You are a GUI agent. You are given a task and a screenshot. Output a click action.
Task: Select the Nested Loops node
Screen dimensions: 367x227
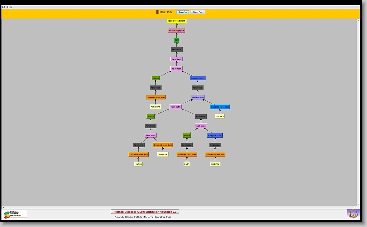[198, 97]
